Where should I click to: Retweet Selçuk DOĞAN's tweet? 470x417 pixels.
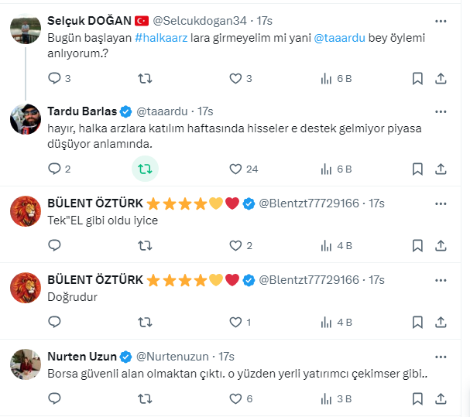coord(144,78)
